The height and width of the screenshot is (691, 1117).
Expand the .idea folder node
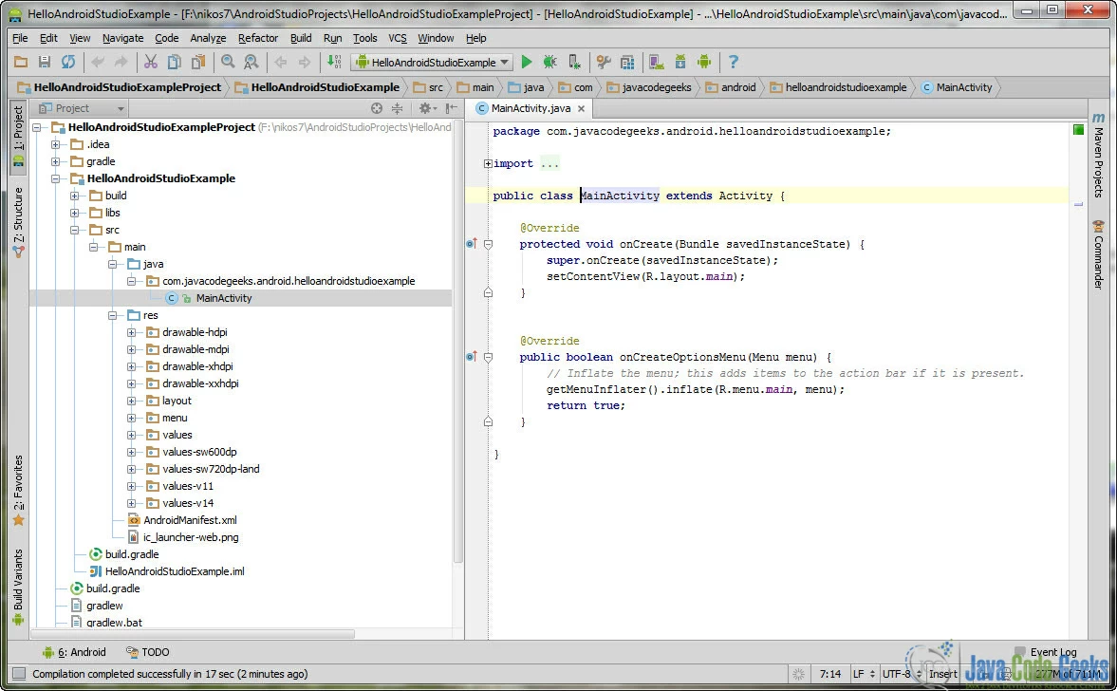56,144
